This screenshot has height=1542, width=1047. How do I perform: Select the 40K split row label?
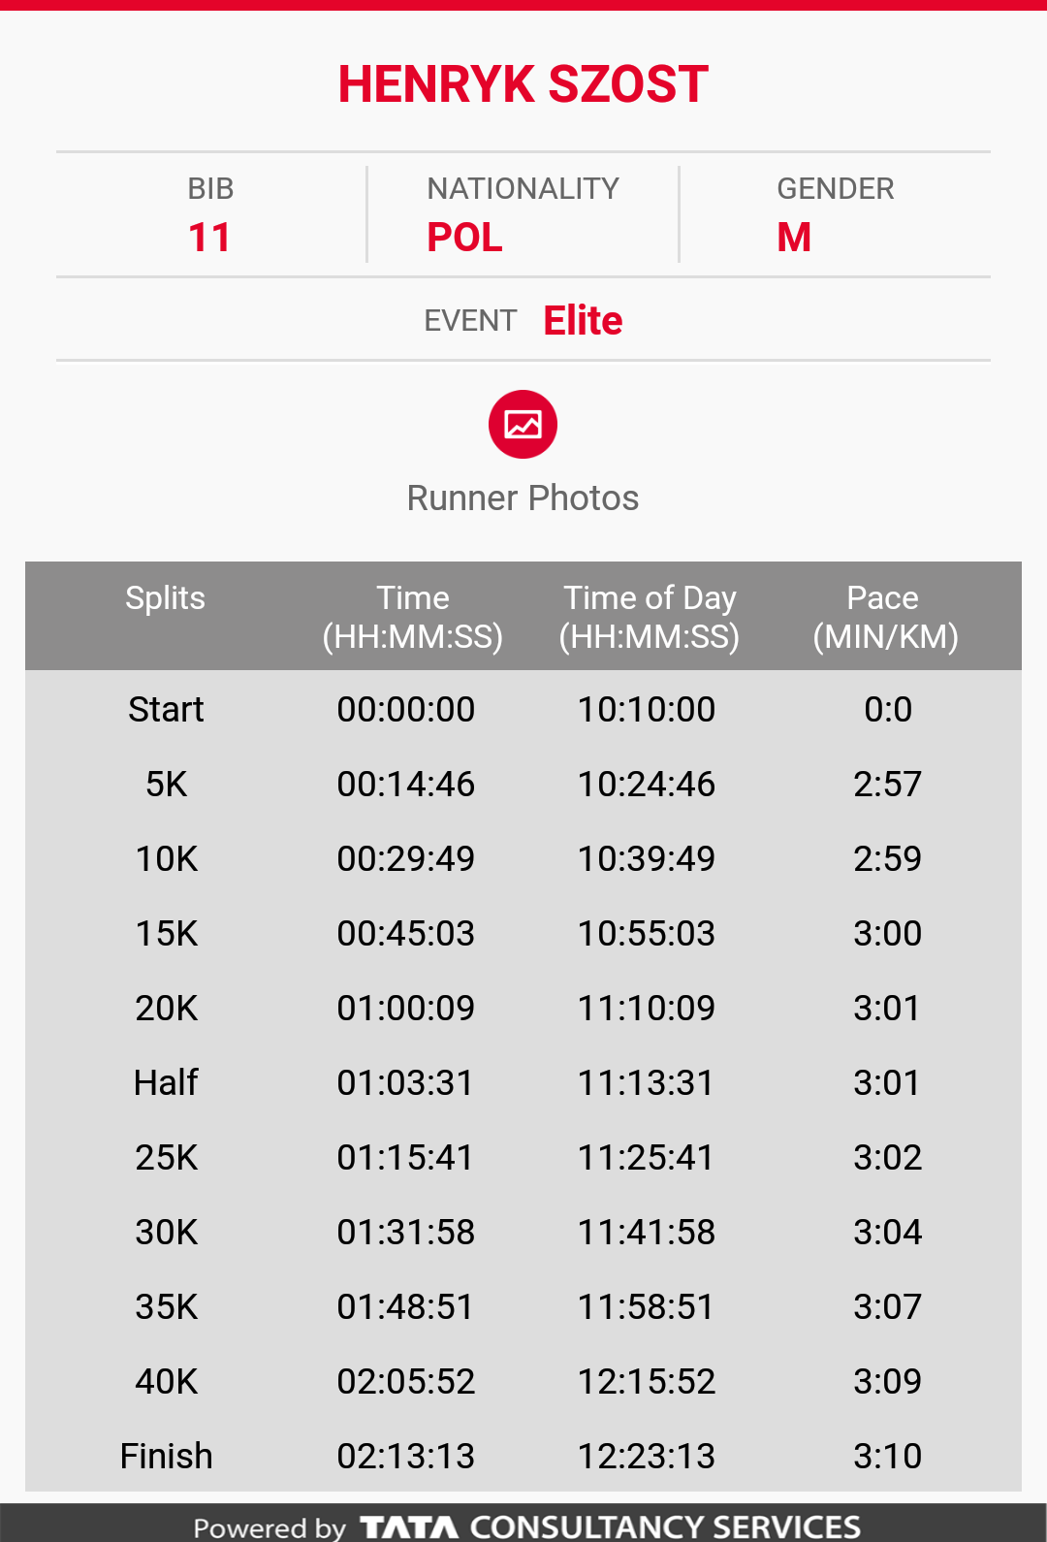tap(166, 1381)
